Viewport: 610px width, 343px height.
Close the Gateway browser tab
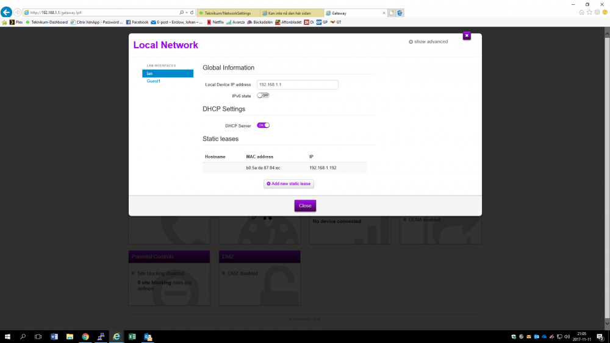[x=384, y=13]
